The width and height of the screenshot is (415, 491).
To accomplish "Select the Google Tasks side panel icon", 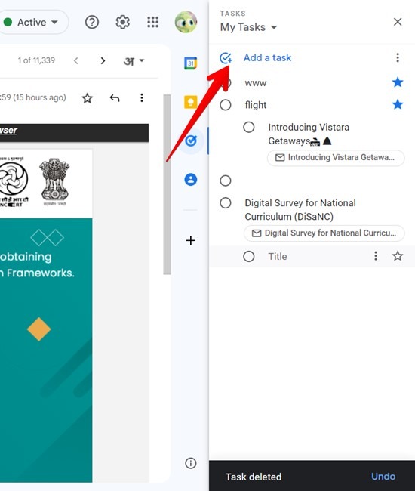I will (190, 141).
